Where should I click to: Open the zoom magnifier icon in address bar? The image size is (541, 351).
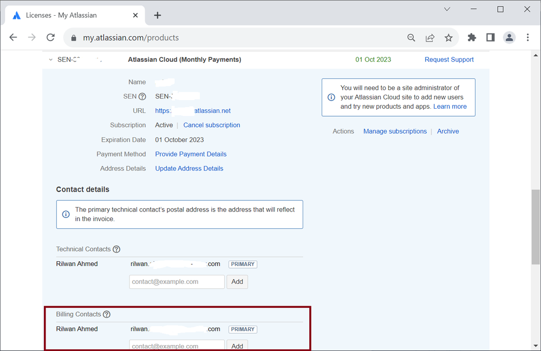(x=412, y=38)
